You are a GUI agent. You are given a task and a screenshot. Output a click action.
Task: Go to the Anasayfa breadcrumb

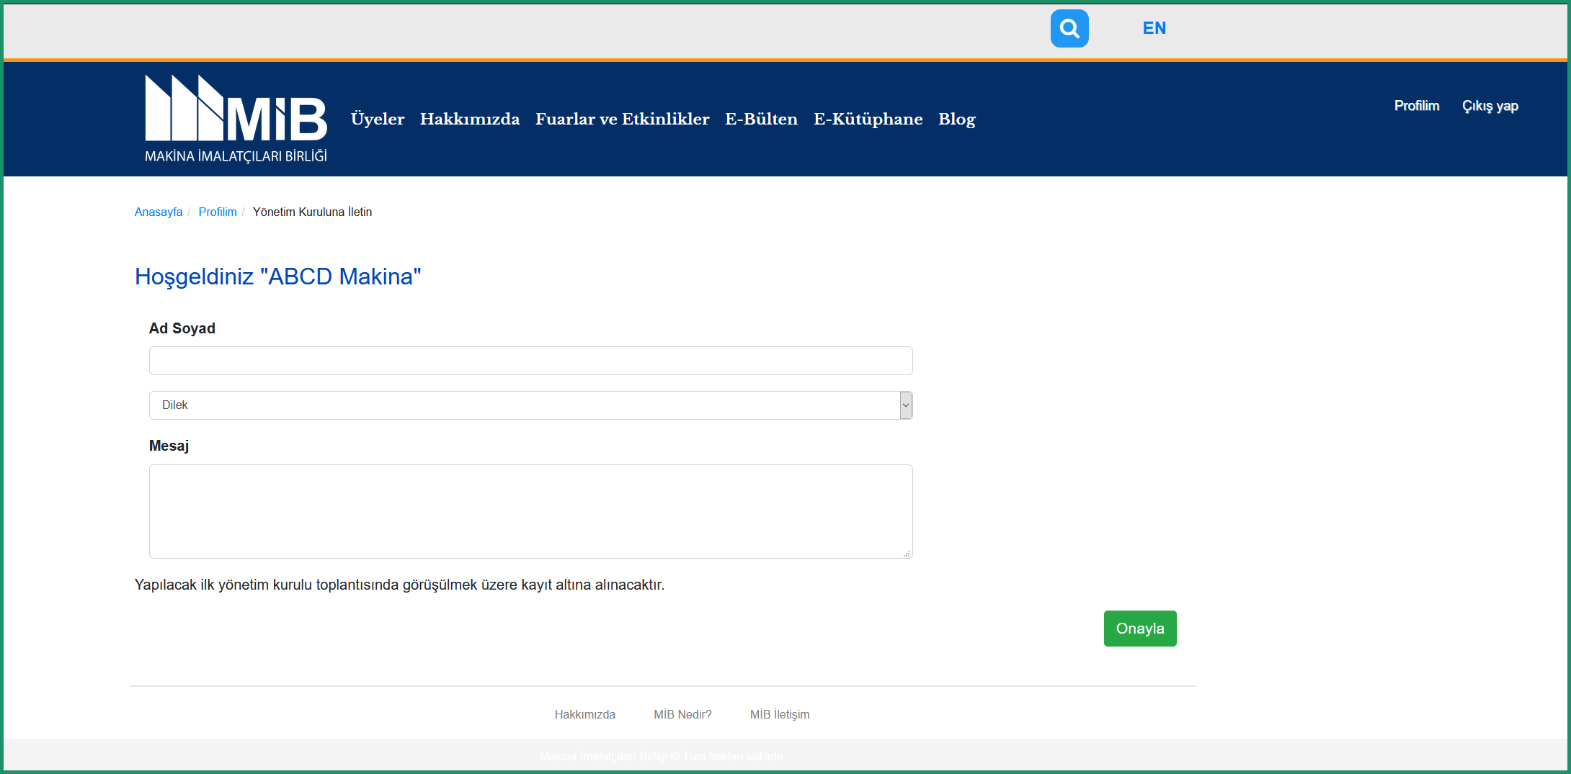tap(159, 212)
